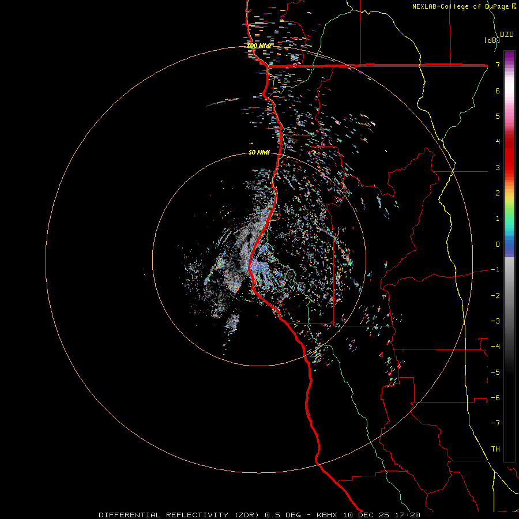The image size is (519, 519).
Task: Click the 4 value on the dB scale
Action: click(498, 142)
